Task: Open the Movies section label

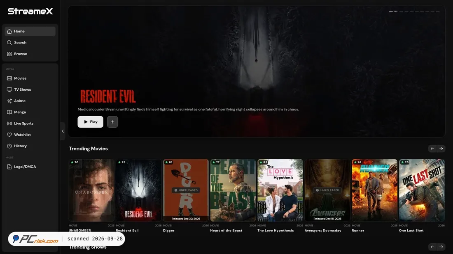Action: click(20, 78)
